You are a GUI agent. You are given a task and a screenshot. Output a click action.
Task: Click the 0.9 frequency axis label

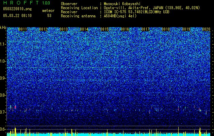coord(3,78)
